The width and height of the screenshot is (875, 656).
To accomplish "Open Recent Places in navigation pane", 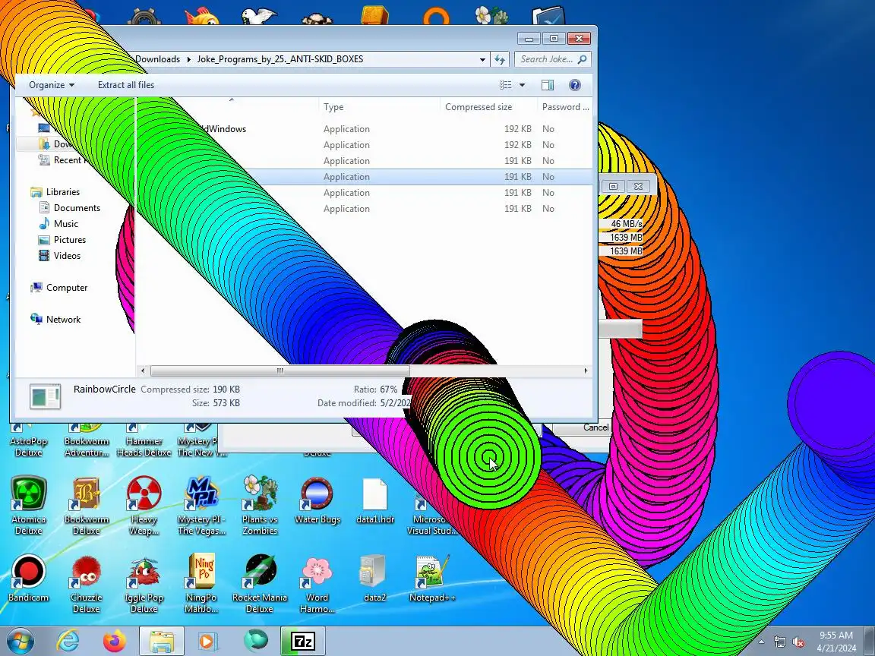I will pyautogui.click(x=64, y=160).
